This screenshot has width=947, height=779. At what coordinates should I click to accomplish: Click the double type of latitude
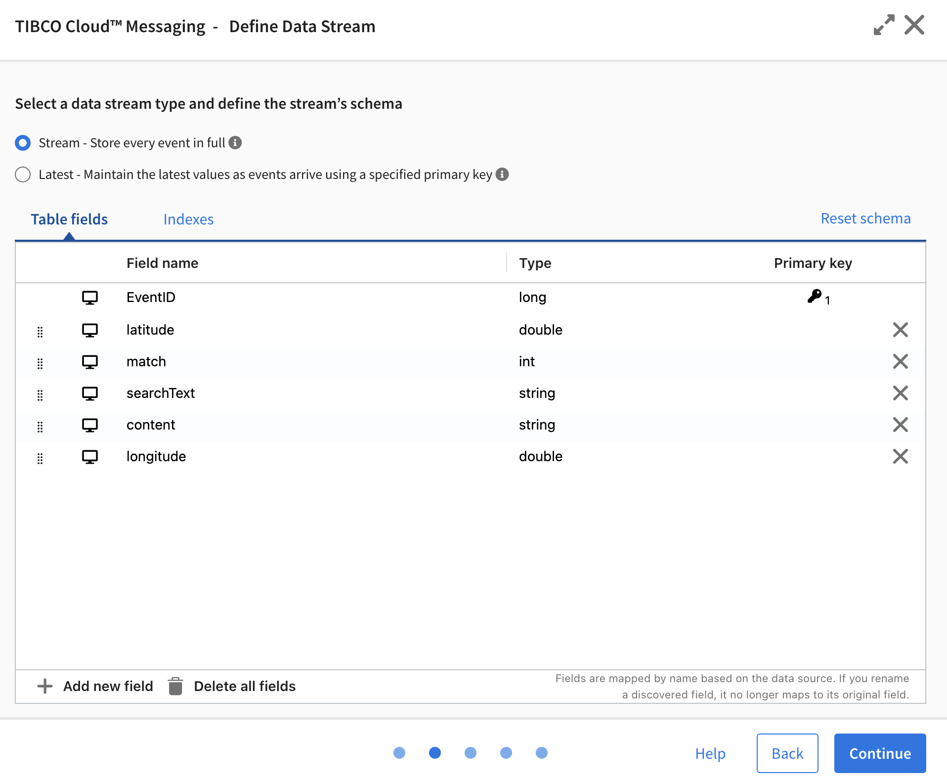tap(541, 330)
